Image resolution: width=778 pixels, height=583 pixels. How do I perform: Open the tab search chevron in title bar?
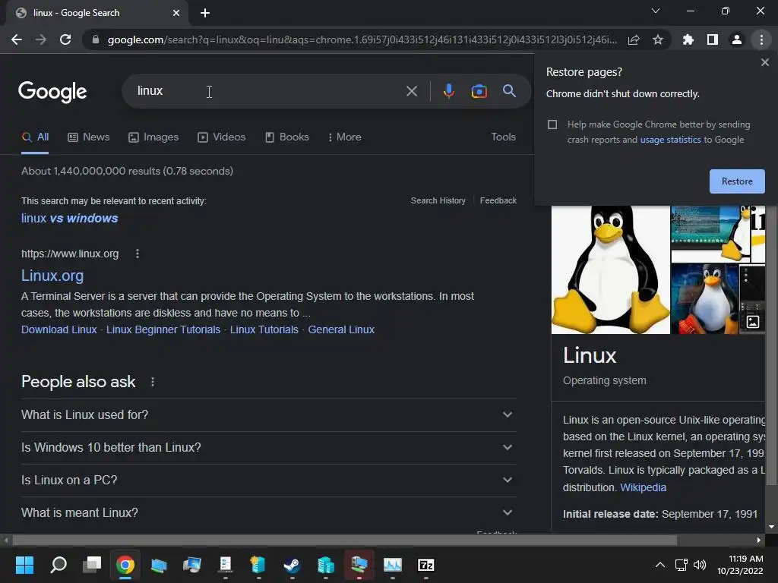click(x=656, y=11)
